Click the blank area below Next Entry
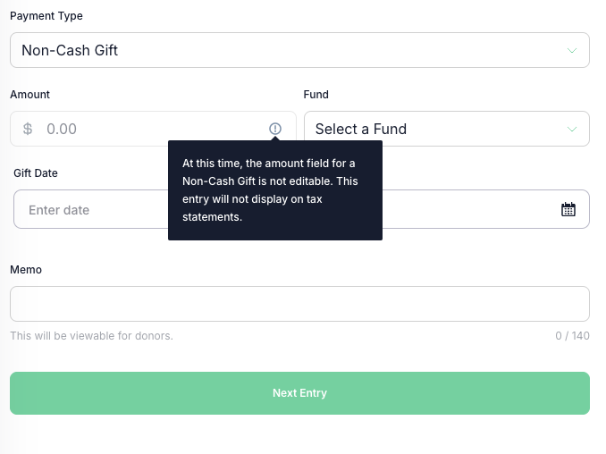The image size is (606, 454). (x=299, y=434)
